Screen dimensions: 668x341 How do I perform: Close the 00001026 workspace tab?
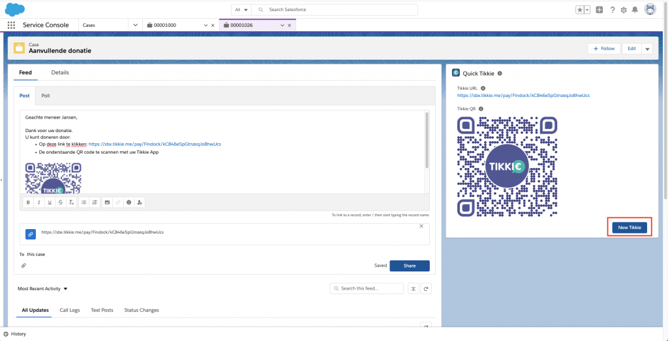point(290,25)
